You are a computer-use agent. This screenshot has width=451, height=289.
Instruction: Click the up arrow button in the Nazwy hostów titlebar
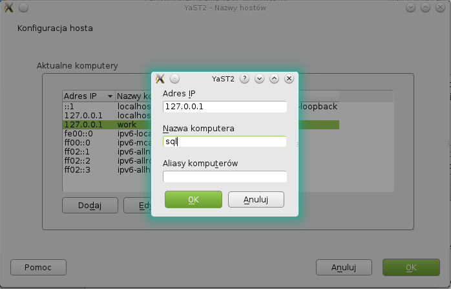pyautogui.click(x=425, y=8)
